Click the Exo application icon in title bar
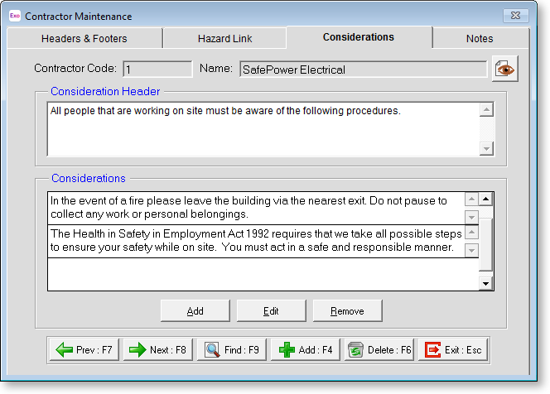This screenshot has width=550, height=394. click(15, 16)
